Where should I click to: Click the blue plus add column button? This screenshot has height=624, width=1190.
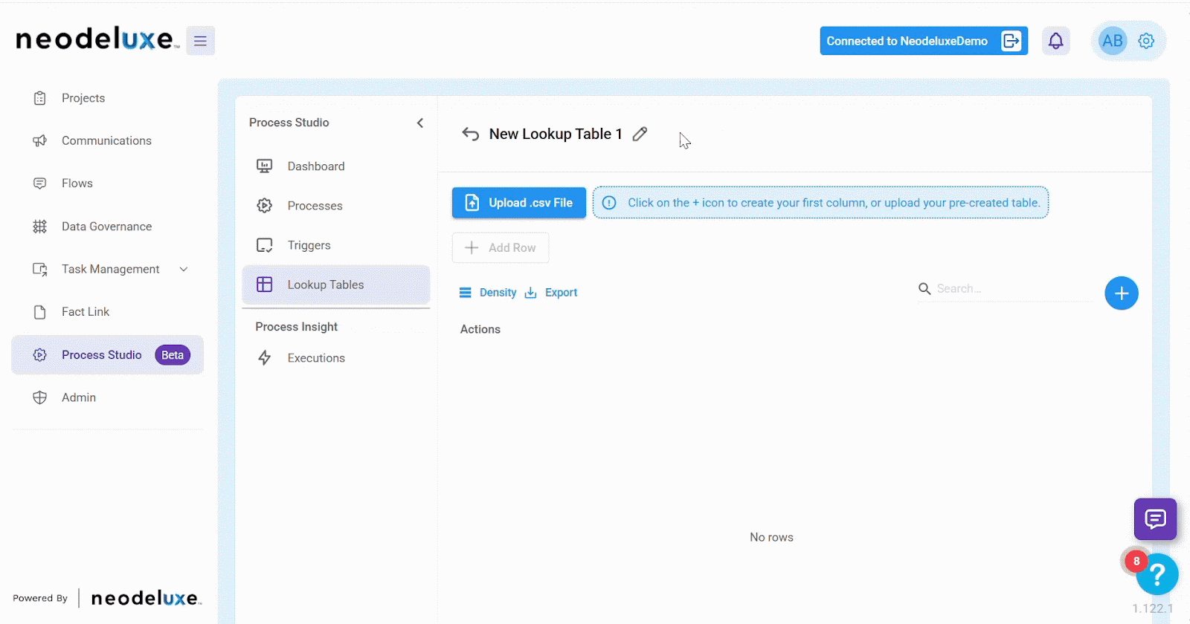click(1121, 293)
